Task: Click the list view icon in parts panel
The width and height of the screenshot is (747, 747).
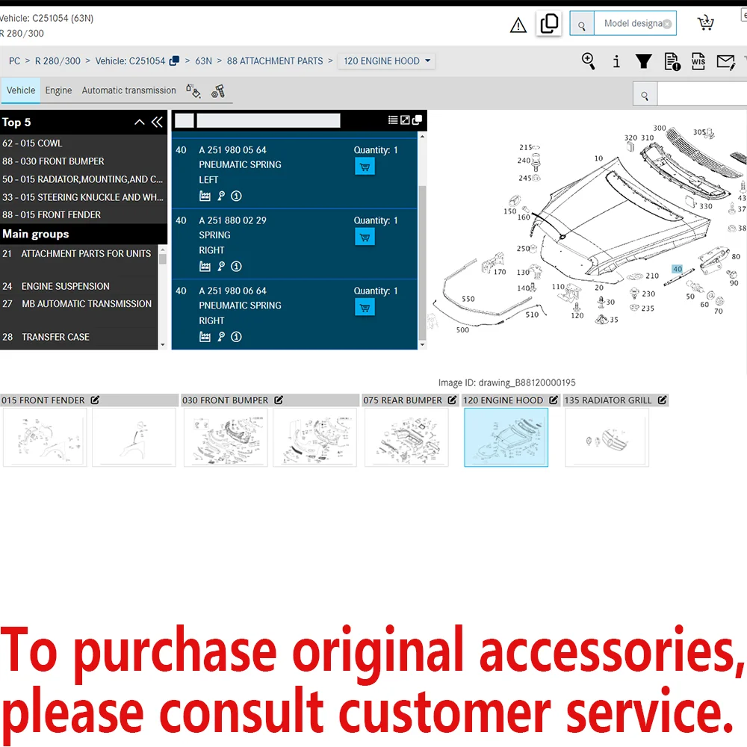Action: pyautogui.click(x=393, y=120)
